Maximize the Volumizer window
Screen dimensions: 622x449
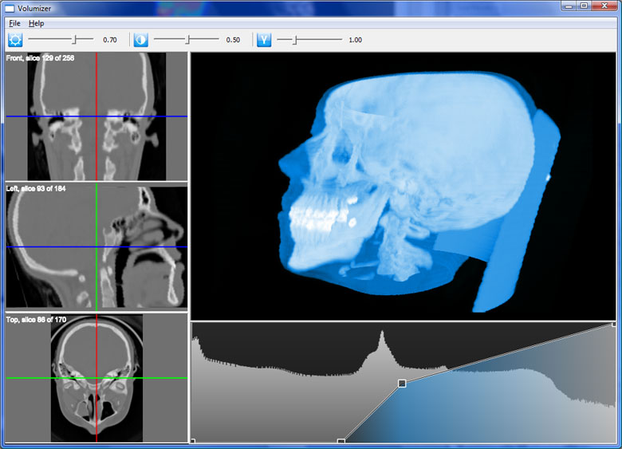pos(584,6)
